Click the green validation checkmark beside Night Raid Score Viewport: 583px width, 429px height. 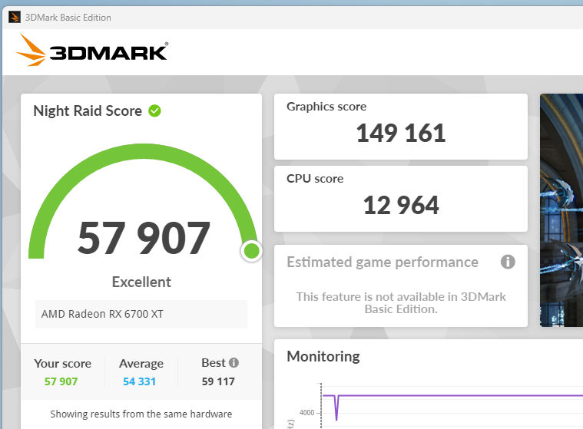click(x=154, y=111)
